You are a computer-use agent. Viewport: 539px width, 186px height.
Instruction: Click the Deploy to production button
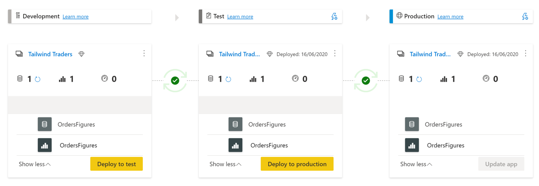click(x=297, y=164)
